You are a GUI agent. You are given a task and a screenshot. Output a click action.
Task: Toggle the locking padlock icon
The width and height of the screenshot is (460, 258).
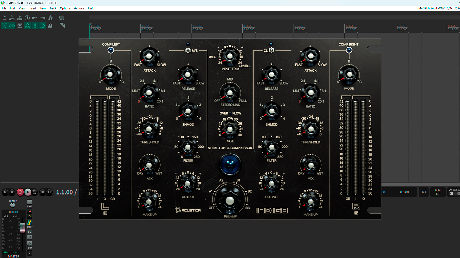[51, 26]
